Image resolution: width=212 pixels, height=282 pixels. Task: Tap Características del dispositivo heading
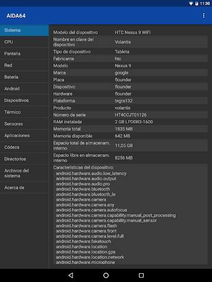click(83, 167)
